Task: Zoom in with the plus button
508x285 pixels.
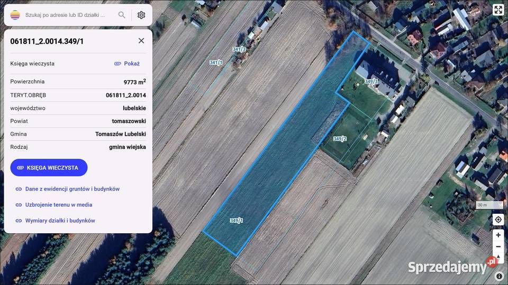Action: (x=498, y=235)
